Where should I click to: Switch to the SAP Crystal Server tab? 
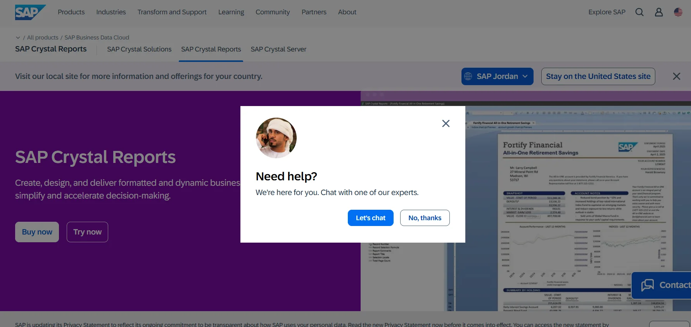pyautogui.click(x=278, y=49)
